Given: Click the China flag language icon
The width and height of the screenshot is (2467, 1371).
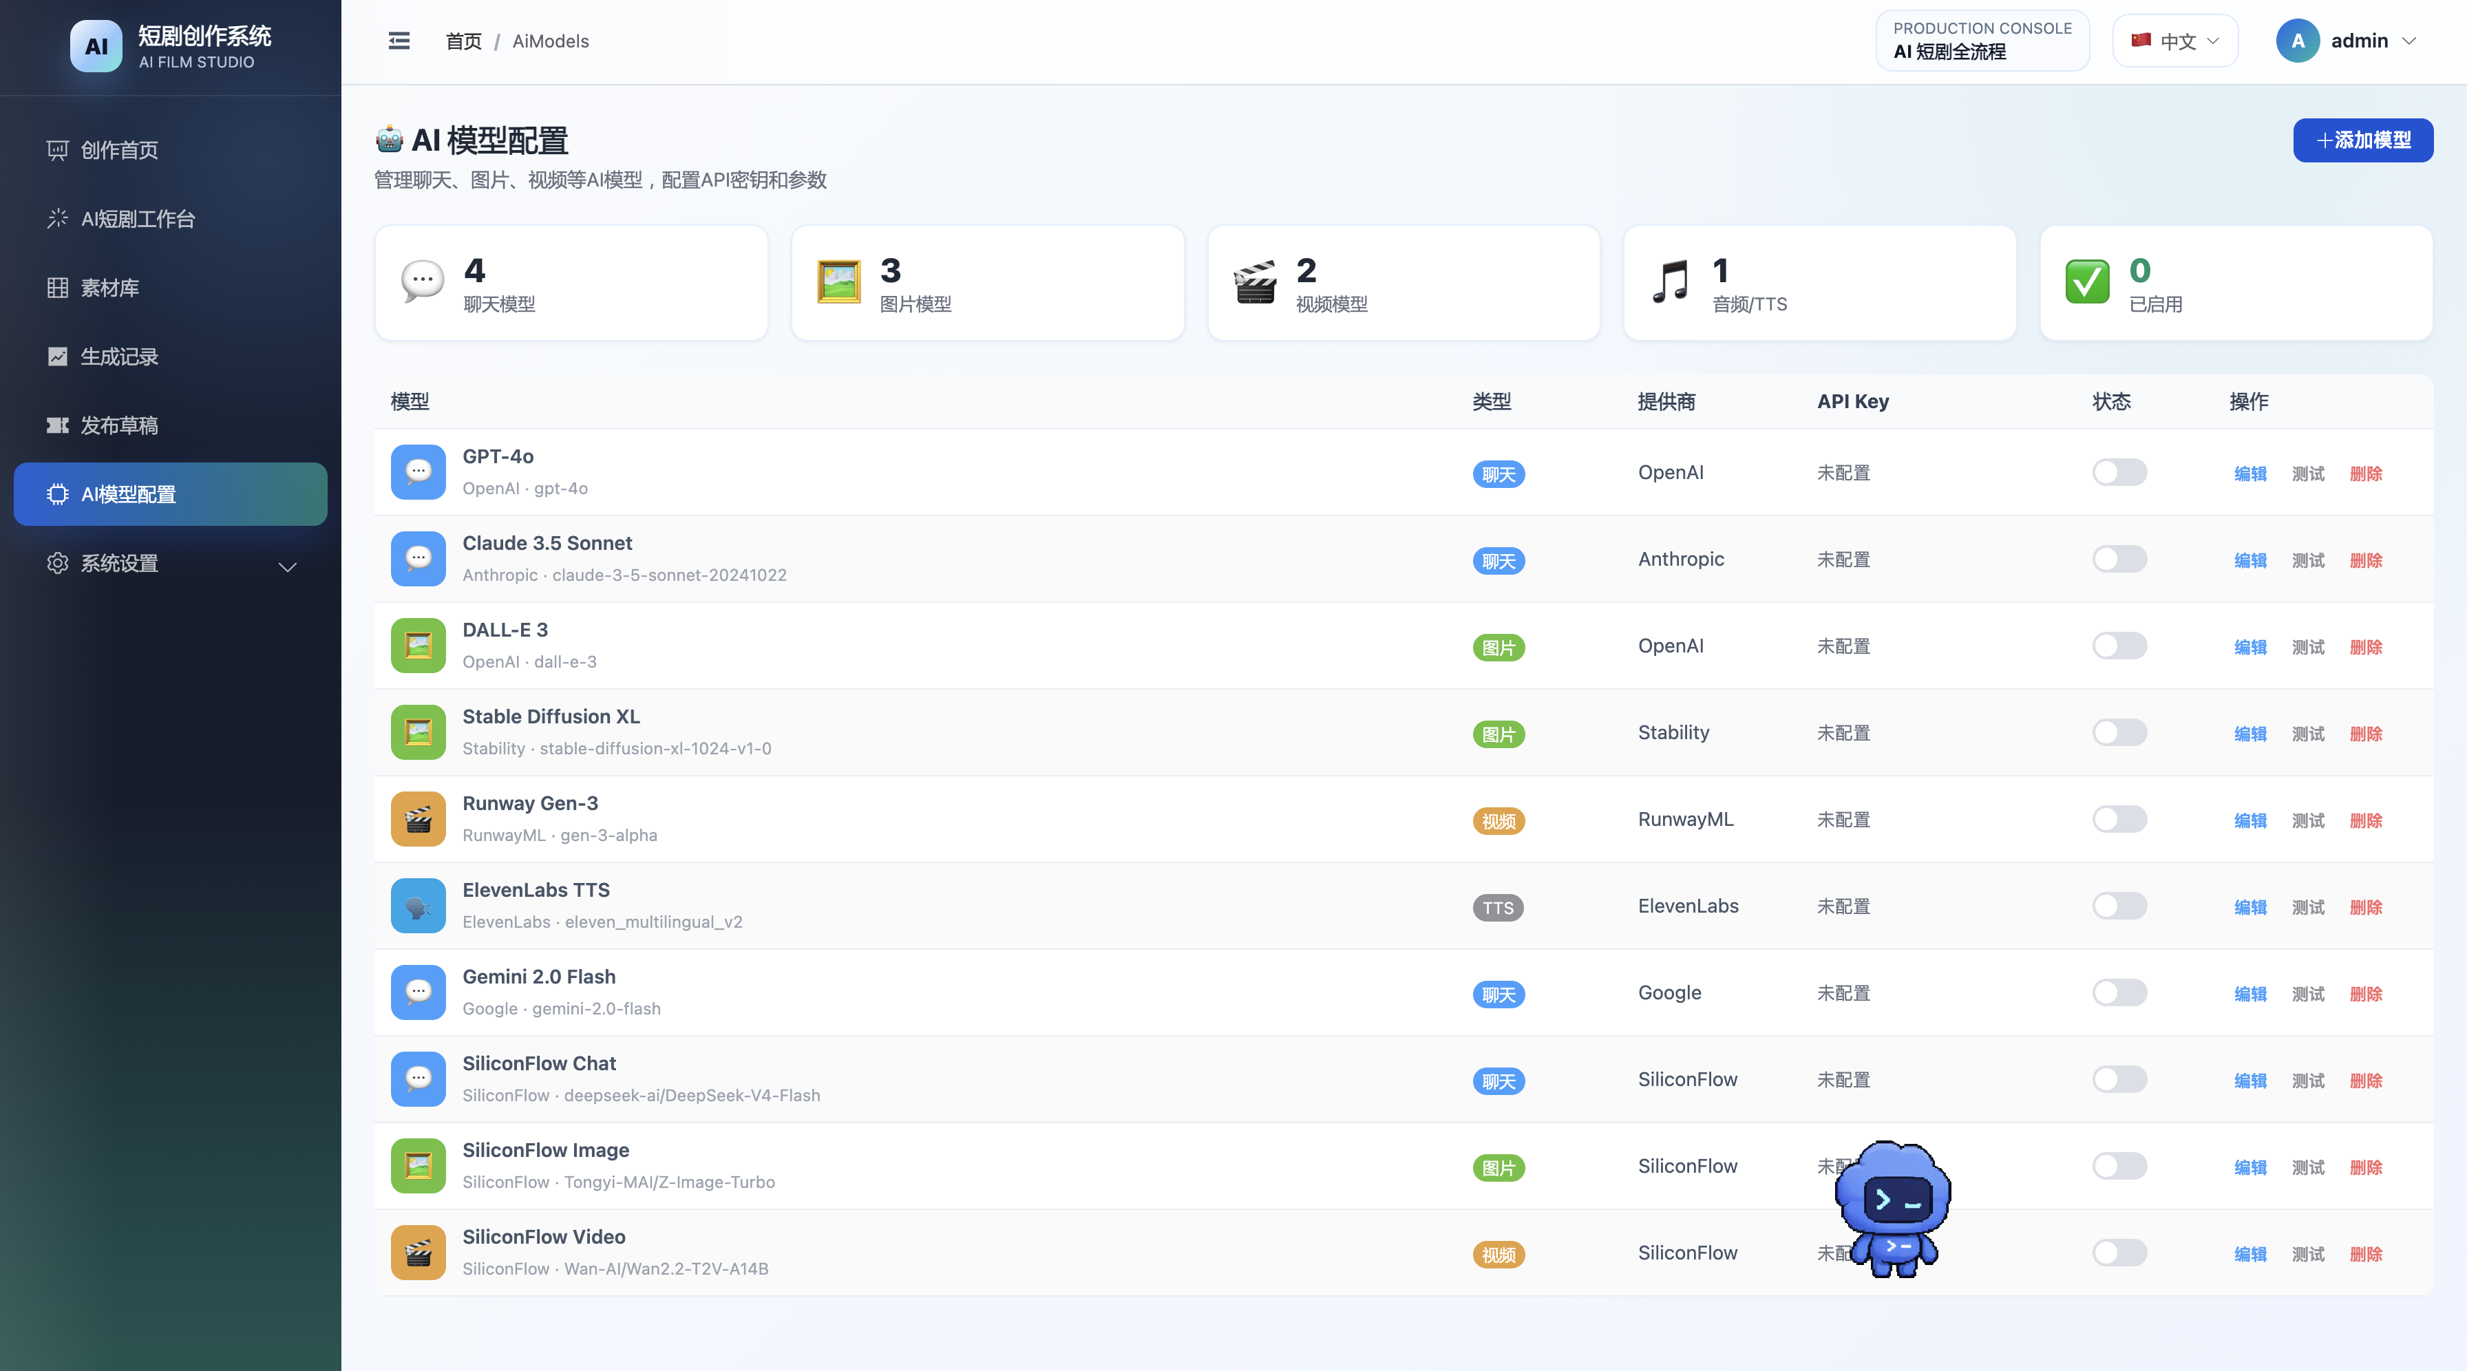Looking at the screenshot, I should [x=2141, y=40].
